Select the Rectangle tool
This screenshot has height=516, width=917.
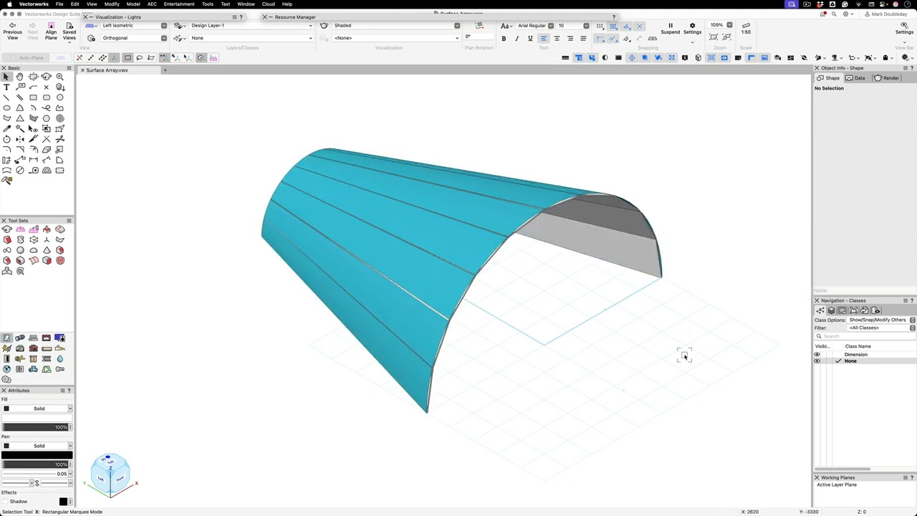33,97
